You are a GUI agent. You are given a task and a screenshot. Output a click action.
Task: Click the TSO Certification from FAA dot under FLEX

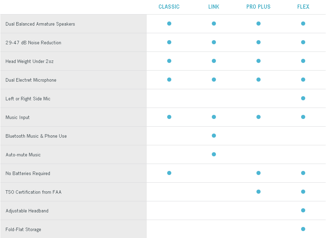(x=303, y=192)
